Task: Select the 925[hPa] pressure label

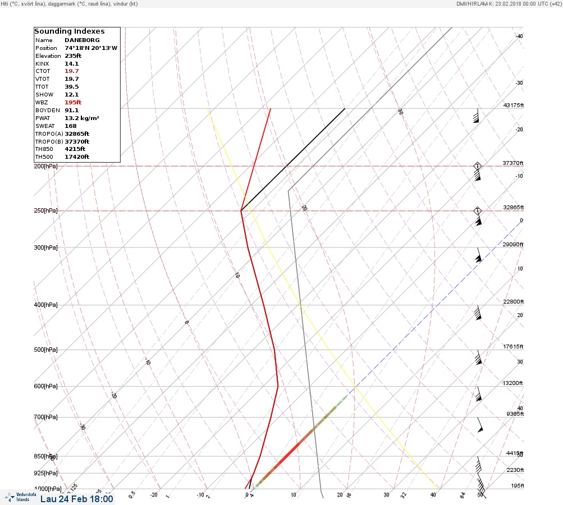Action: pyautogui.click(x=45, y=473)
